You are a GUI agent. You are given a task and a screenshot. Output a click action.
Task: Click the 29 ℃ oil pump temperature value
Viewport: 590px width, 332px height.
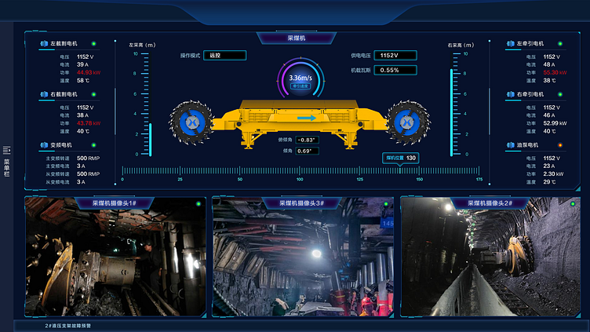550,182
